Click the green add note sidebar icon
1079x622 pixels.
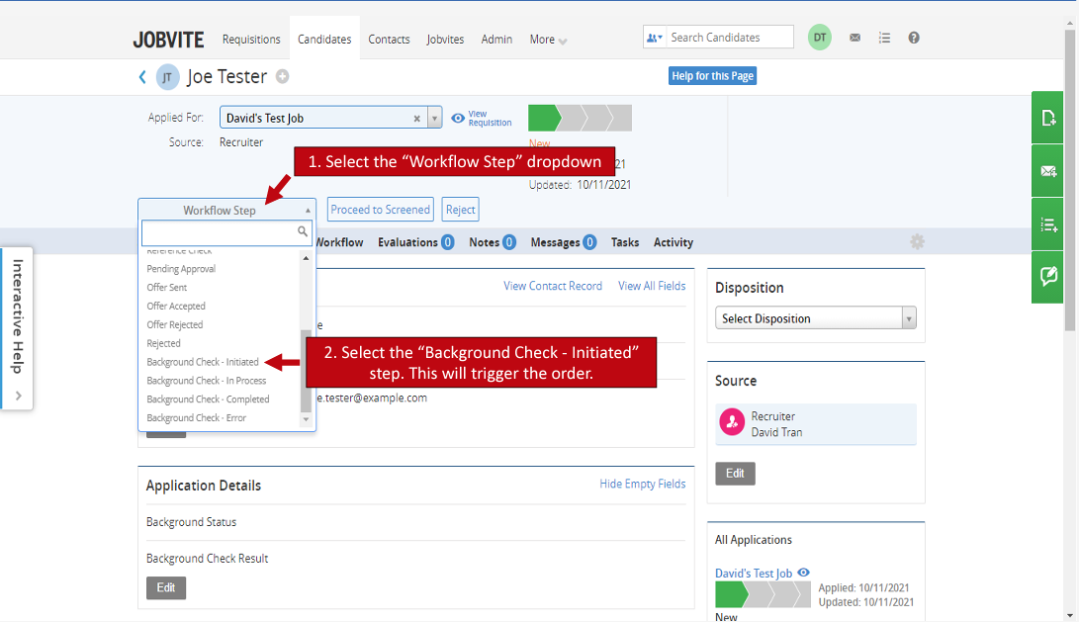click(1048, 277)
